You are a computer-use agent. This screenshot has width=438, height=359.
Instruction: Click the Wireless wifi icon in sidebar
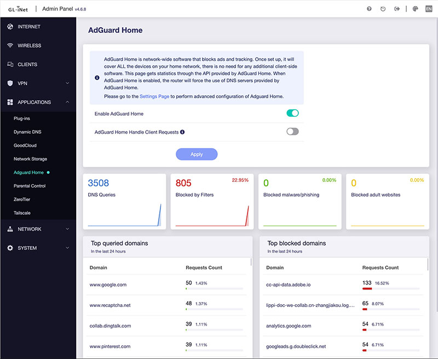click(x=10, y=45)
